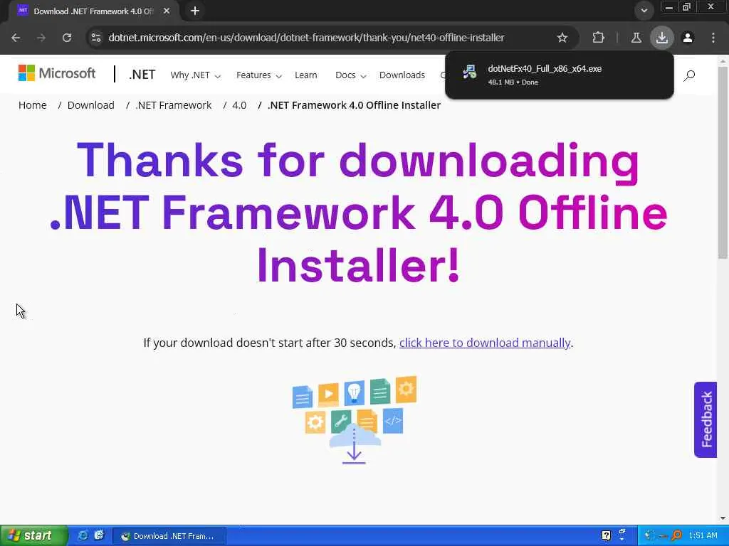Go to the .NET home link

pos(142,75)
